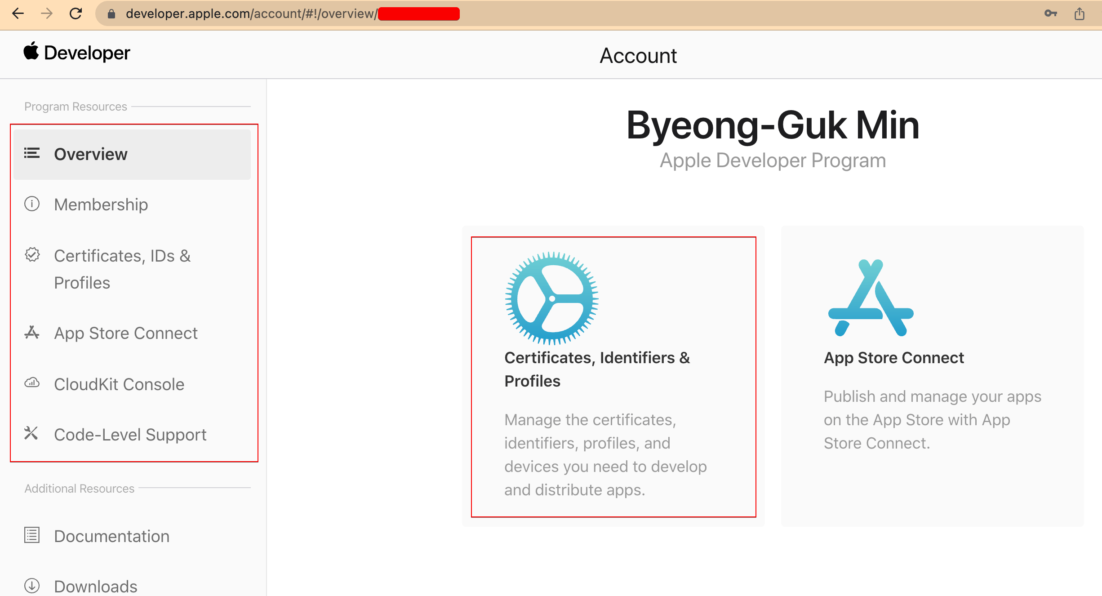Click the App Store Connect card title
Screen dimensions: 1102x596
893,357
